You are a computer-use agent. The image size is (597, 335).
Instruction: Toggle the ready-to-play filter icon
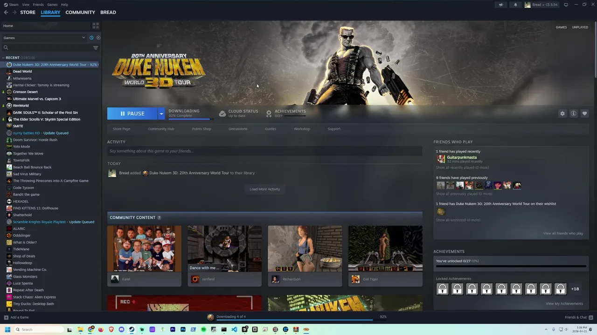pyautogui.click(x=98, y=38)
